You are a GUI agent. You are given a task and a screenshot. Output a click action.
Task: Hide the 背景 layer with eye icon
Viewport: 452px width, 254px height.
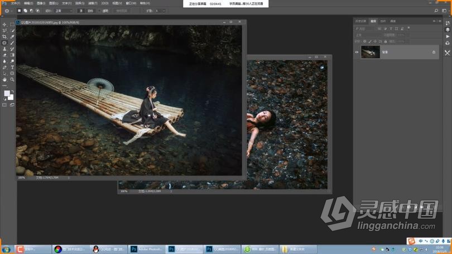(x=357, y=52)
